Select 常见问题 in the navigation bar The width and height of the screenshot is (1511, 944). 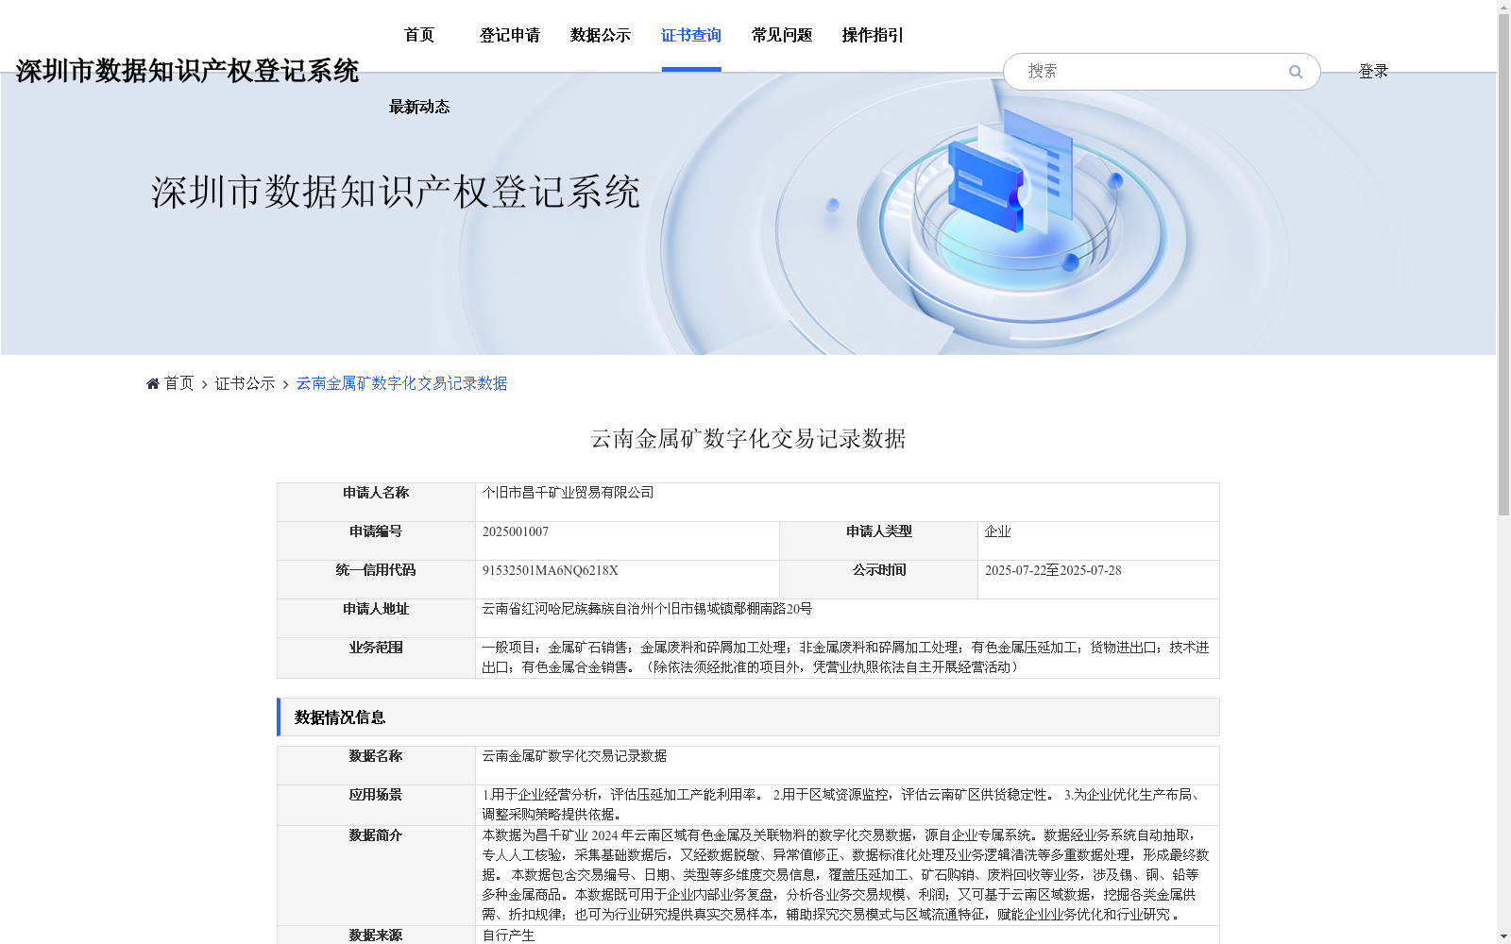point(781,35)
